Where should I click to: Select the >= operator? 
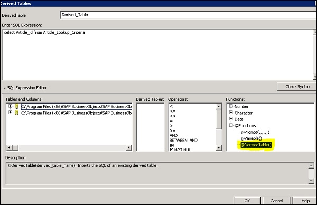point(173,131)
